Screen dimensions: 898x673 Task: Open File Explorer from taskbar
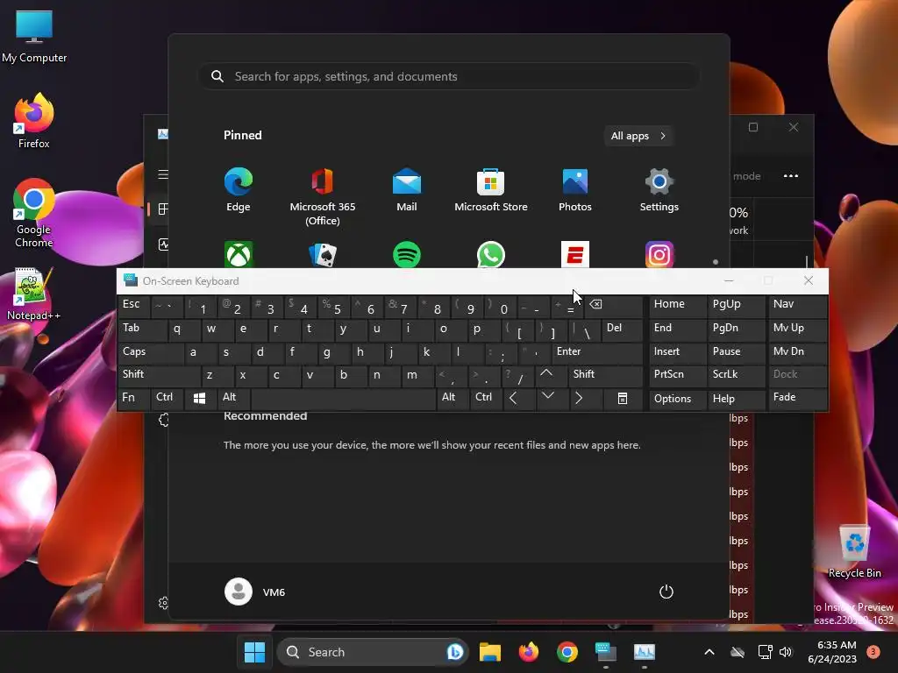490,652
